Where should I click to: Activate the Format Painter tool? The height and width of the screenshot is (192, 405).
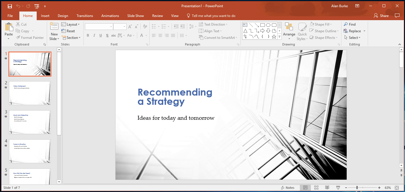click(x=30, y=37)
